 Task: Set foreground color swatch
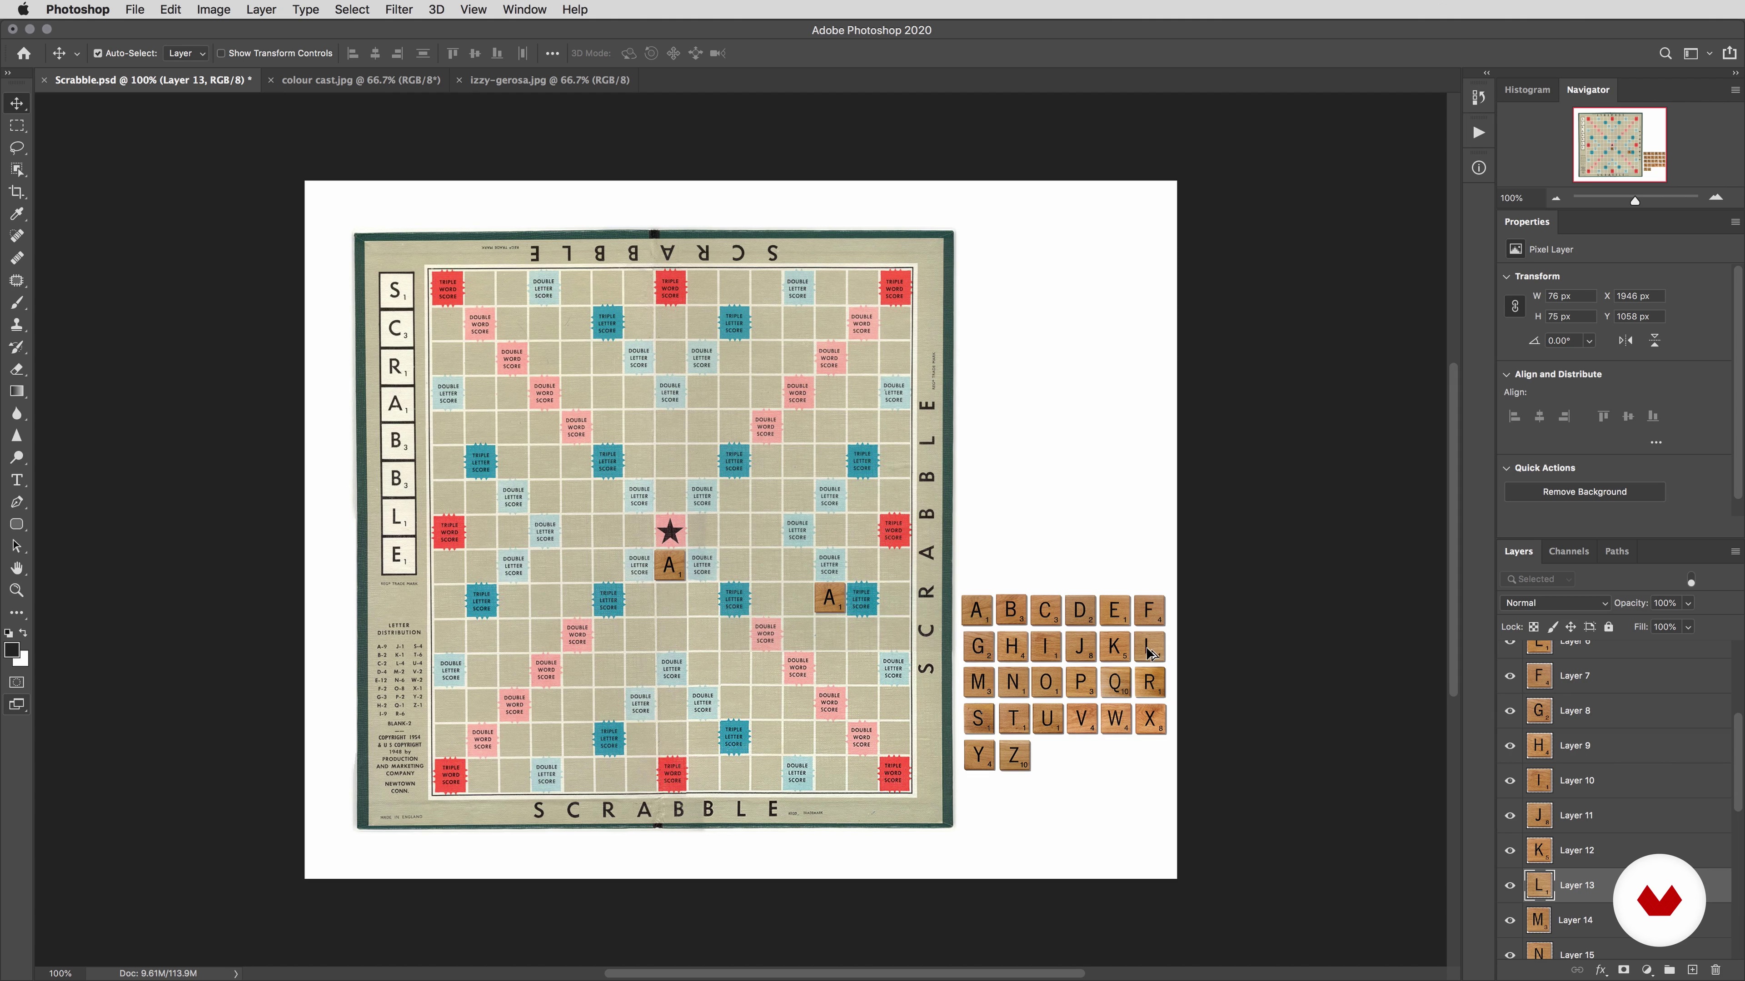pos(11,651)
